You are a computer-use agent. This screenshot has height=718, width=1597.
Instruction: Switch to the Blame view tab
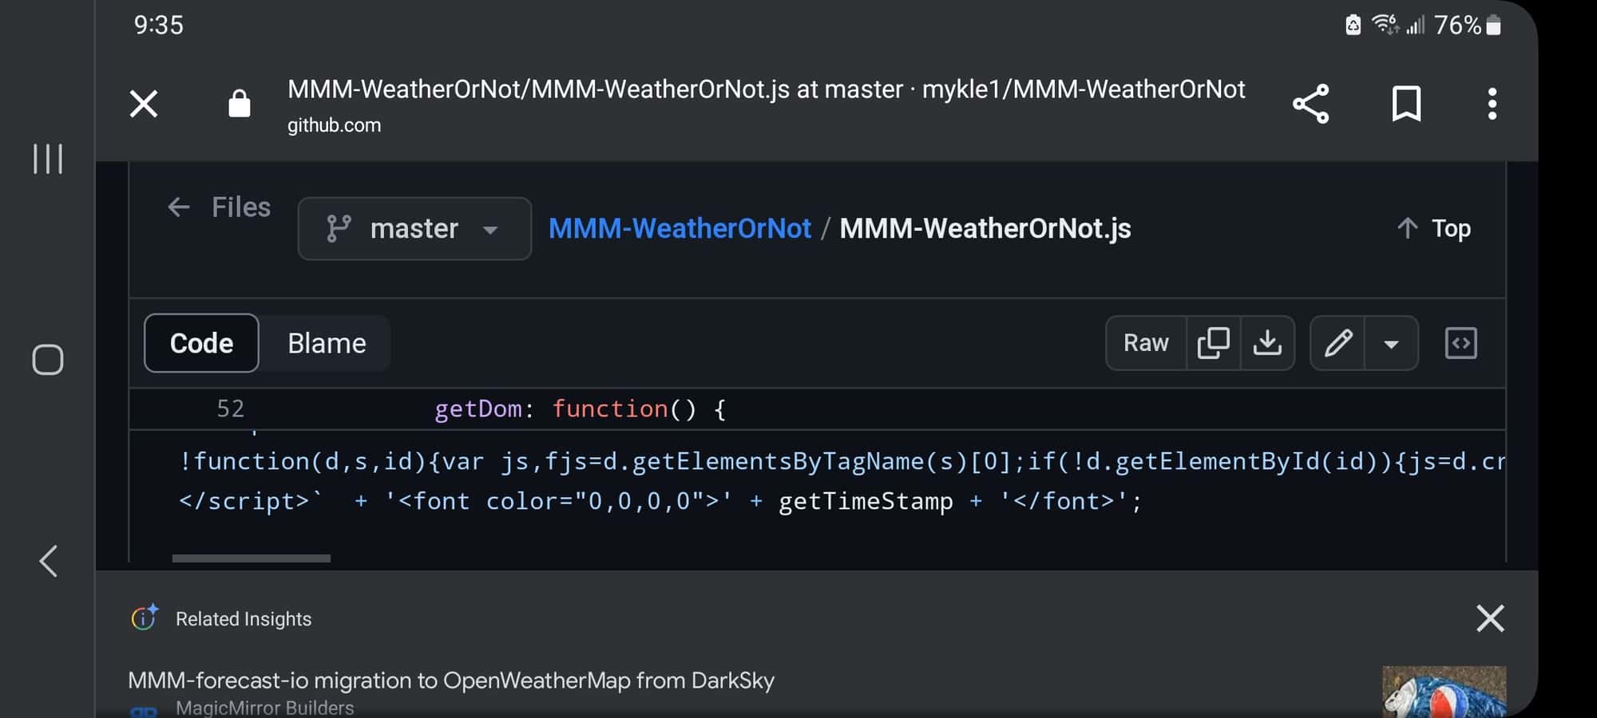327,343
